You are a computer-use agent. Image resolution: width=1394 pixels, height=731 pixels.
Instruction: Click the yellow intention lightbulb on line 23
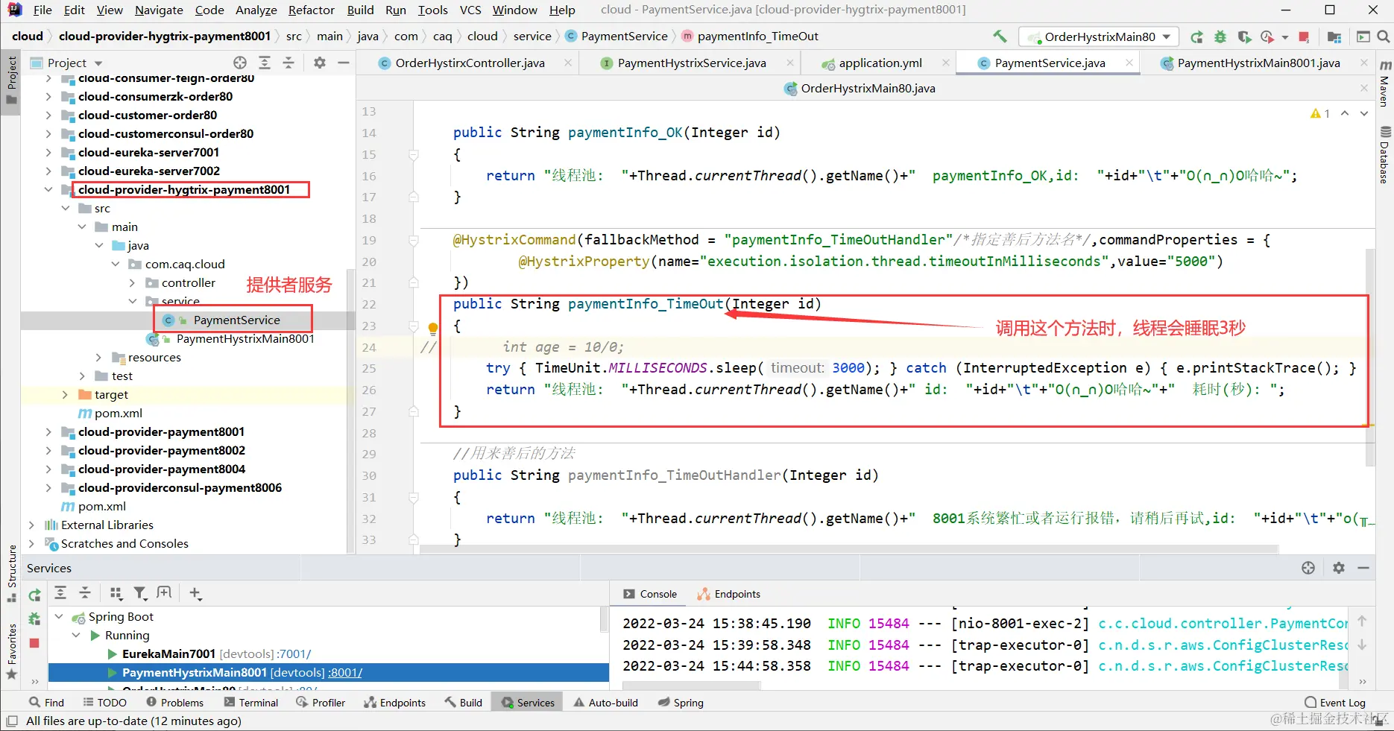432,327
